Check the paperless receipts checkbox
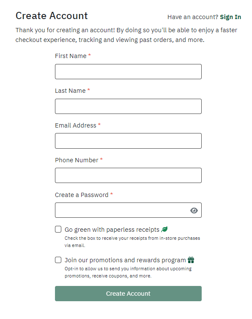This screenshot has width=252, height=319. coord(58,229)
